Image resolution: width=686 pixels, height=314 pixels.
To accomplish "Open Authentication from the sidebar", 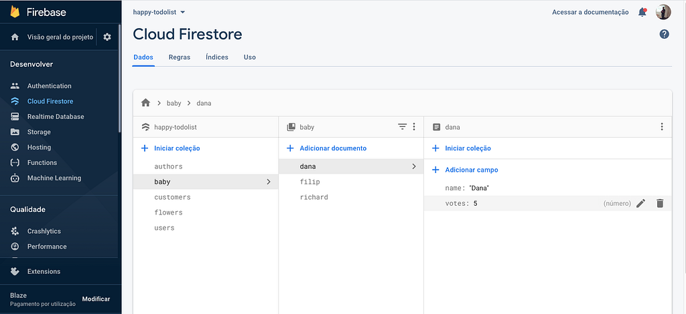I will click(49, 86).
